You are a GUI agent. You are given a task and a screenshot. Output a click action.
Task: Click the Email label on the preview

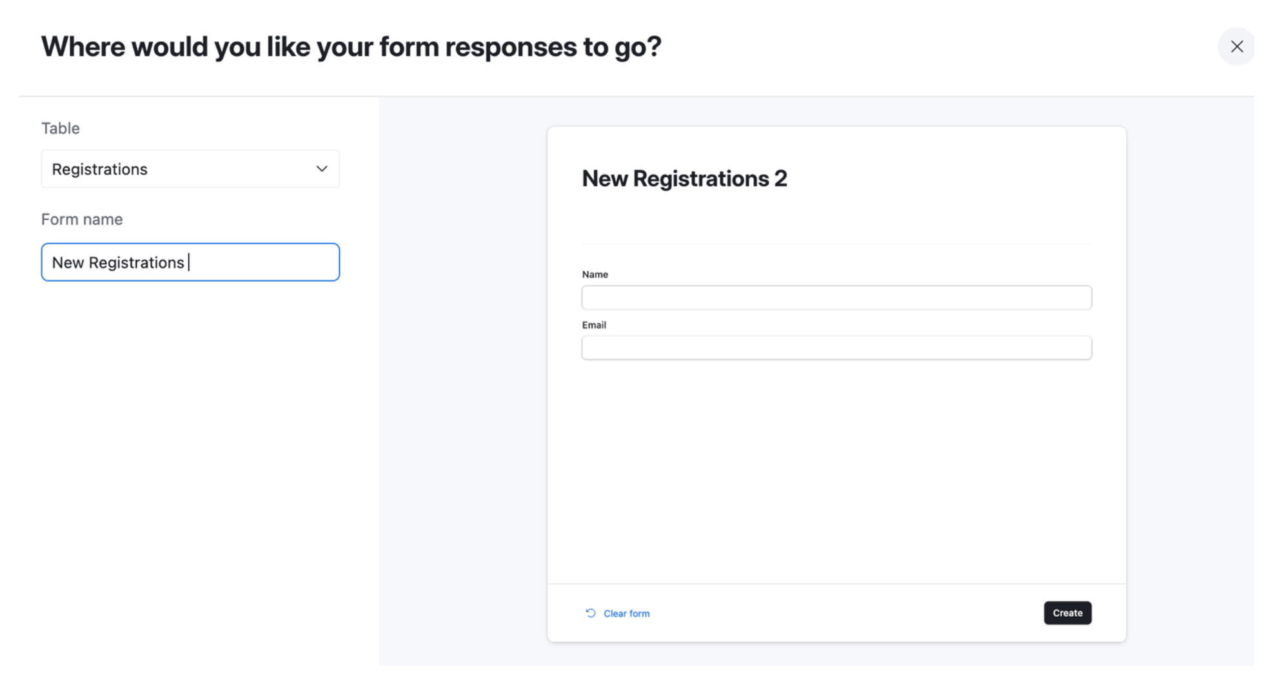593,324
